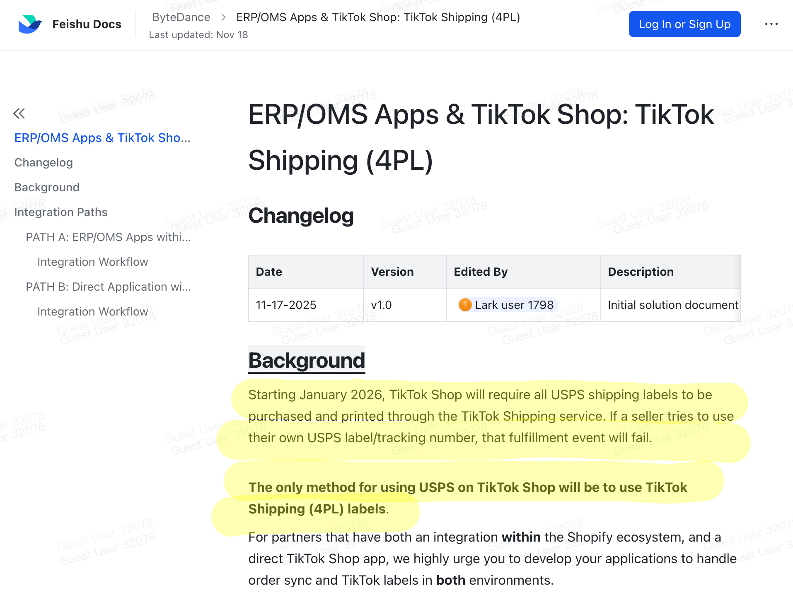This screenshot has height=612, width=793.
Task: Click the Description column header in table
Action: 641,272
